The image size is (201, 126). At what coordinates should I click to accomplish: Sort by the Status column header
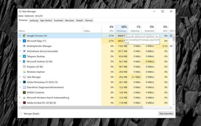pos(92,29)
